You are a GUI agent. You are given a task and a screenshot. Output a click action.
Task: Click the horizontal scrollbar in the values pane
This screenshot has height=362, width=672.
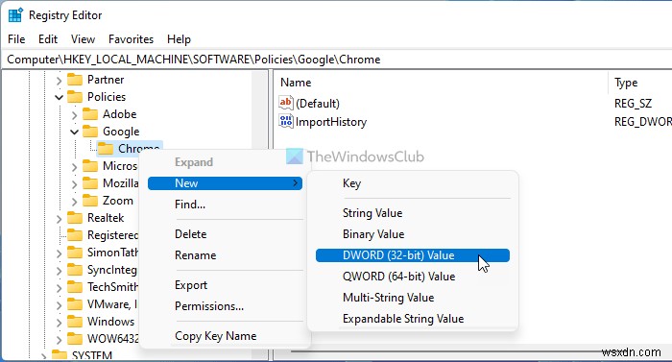[x=445, y=351]
